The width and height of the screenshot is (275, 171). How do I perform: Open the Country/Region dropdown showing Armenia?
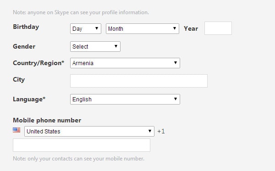click(125, 63)
